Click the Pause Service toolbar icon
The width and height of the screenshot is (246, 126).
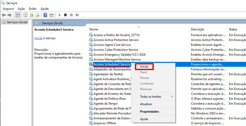pyautogui.click(x=71, y=15)
